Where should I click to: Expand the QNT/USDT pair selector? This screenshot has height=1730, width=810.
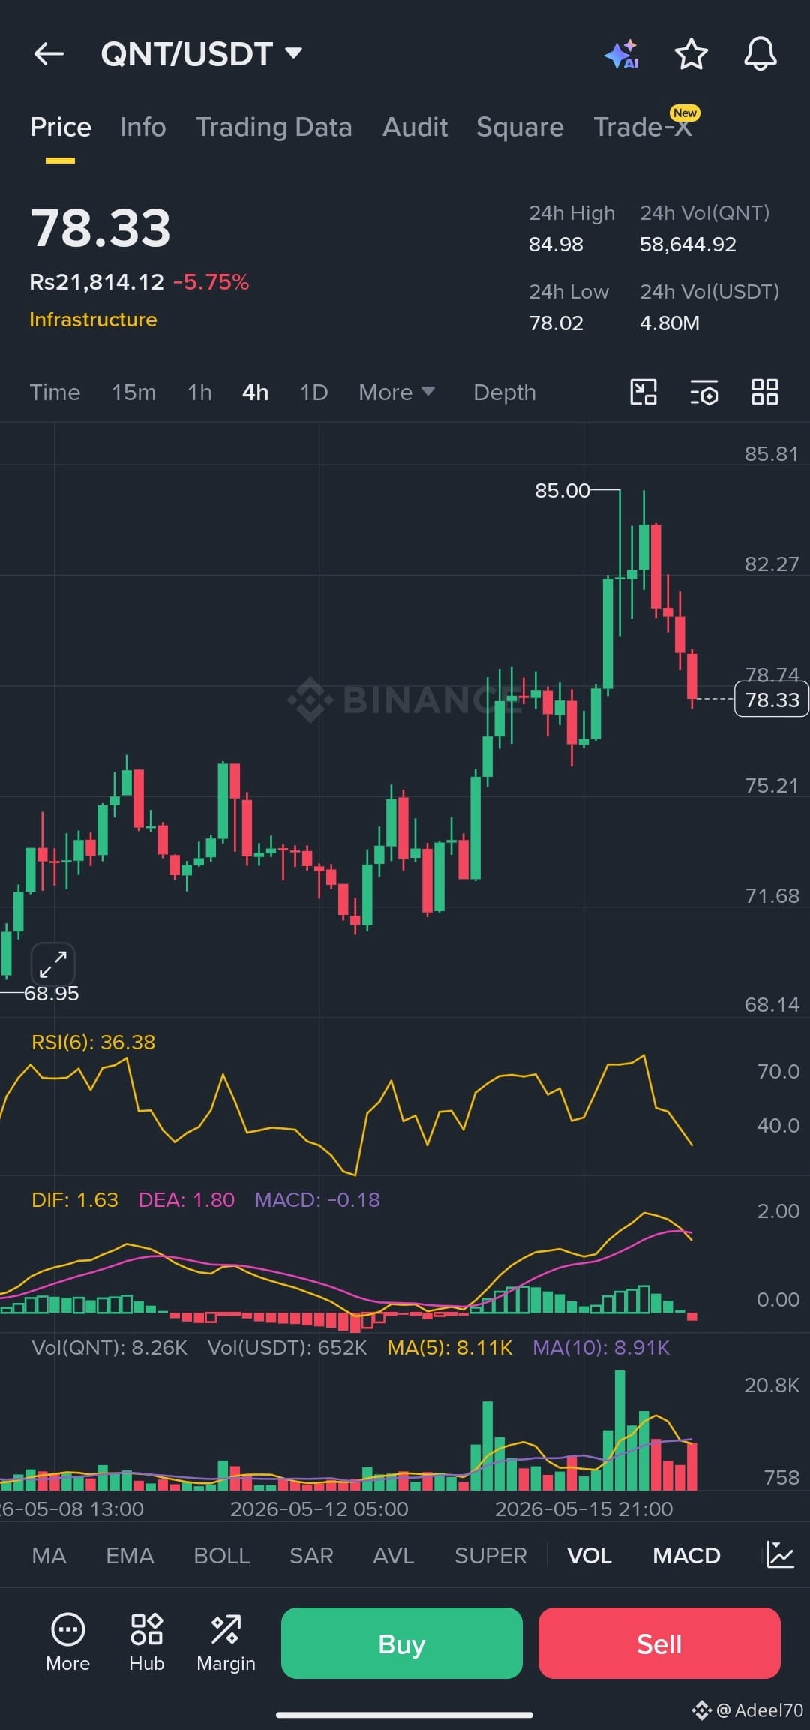click(202, 54)
